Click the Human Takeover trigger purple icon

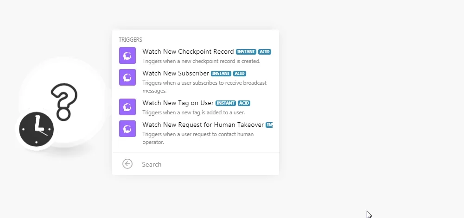click(x=127, y=129)
